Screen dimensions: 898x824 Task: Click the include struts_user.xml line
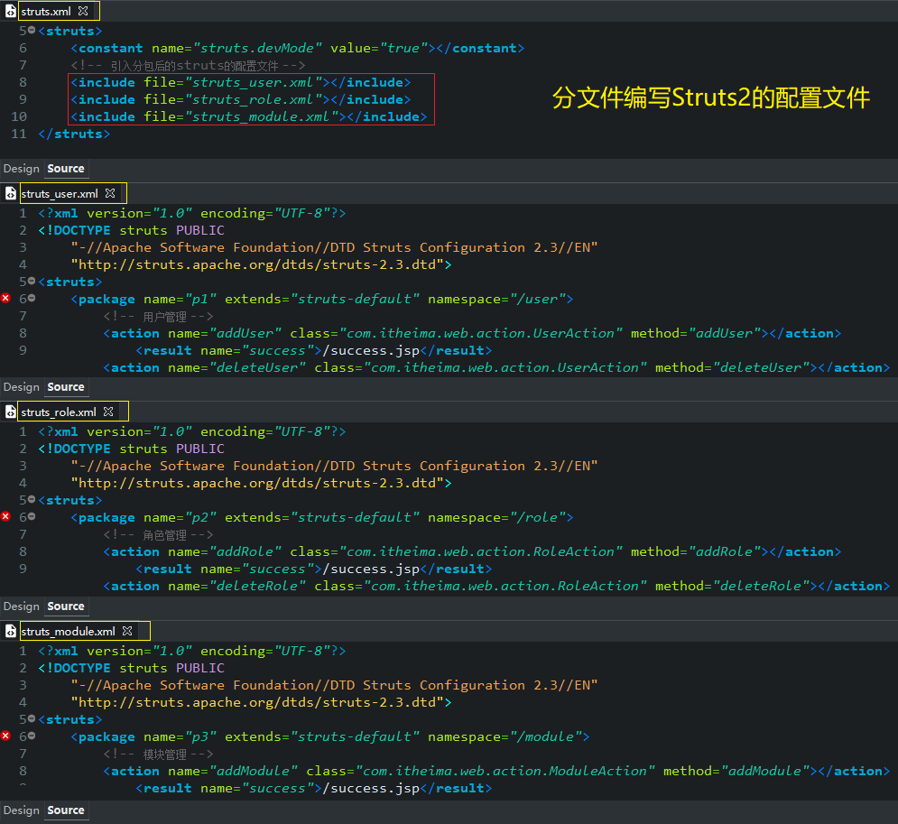point(241,82)
